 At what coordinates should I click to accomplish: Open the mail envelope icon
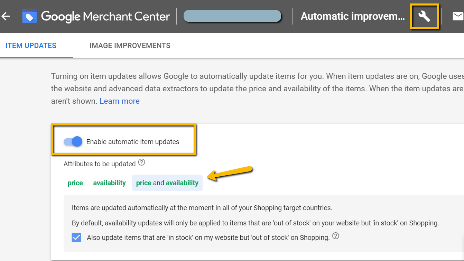tap(458, 16)
